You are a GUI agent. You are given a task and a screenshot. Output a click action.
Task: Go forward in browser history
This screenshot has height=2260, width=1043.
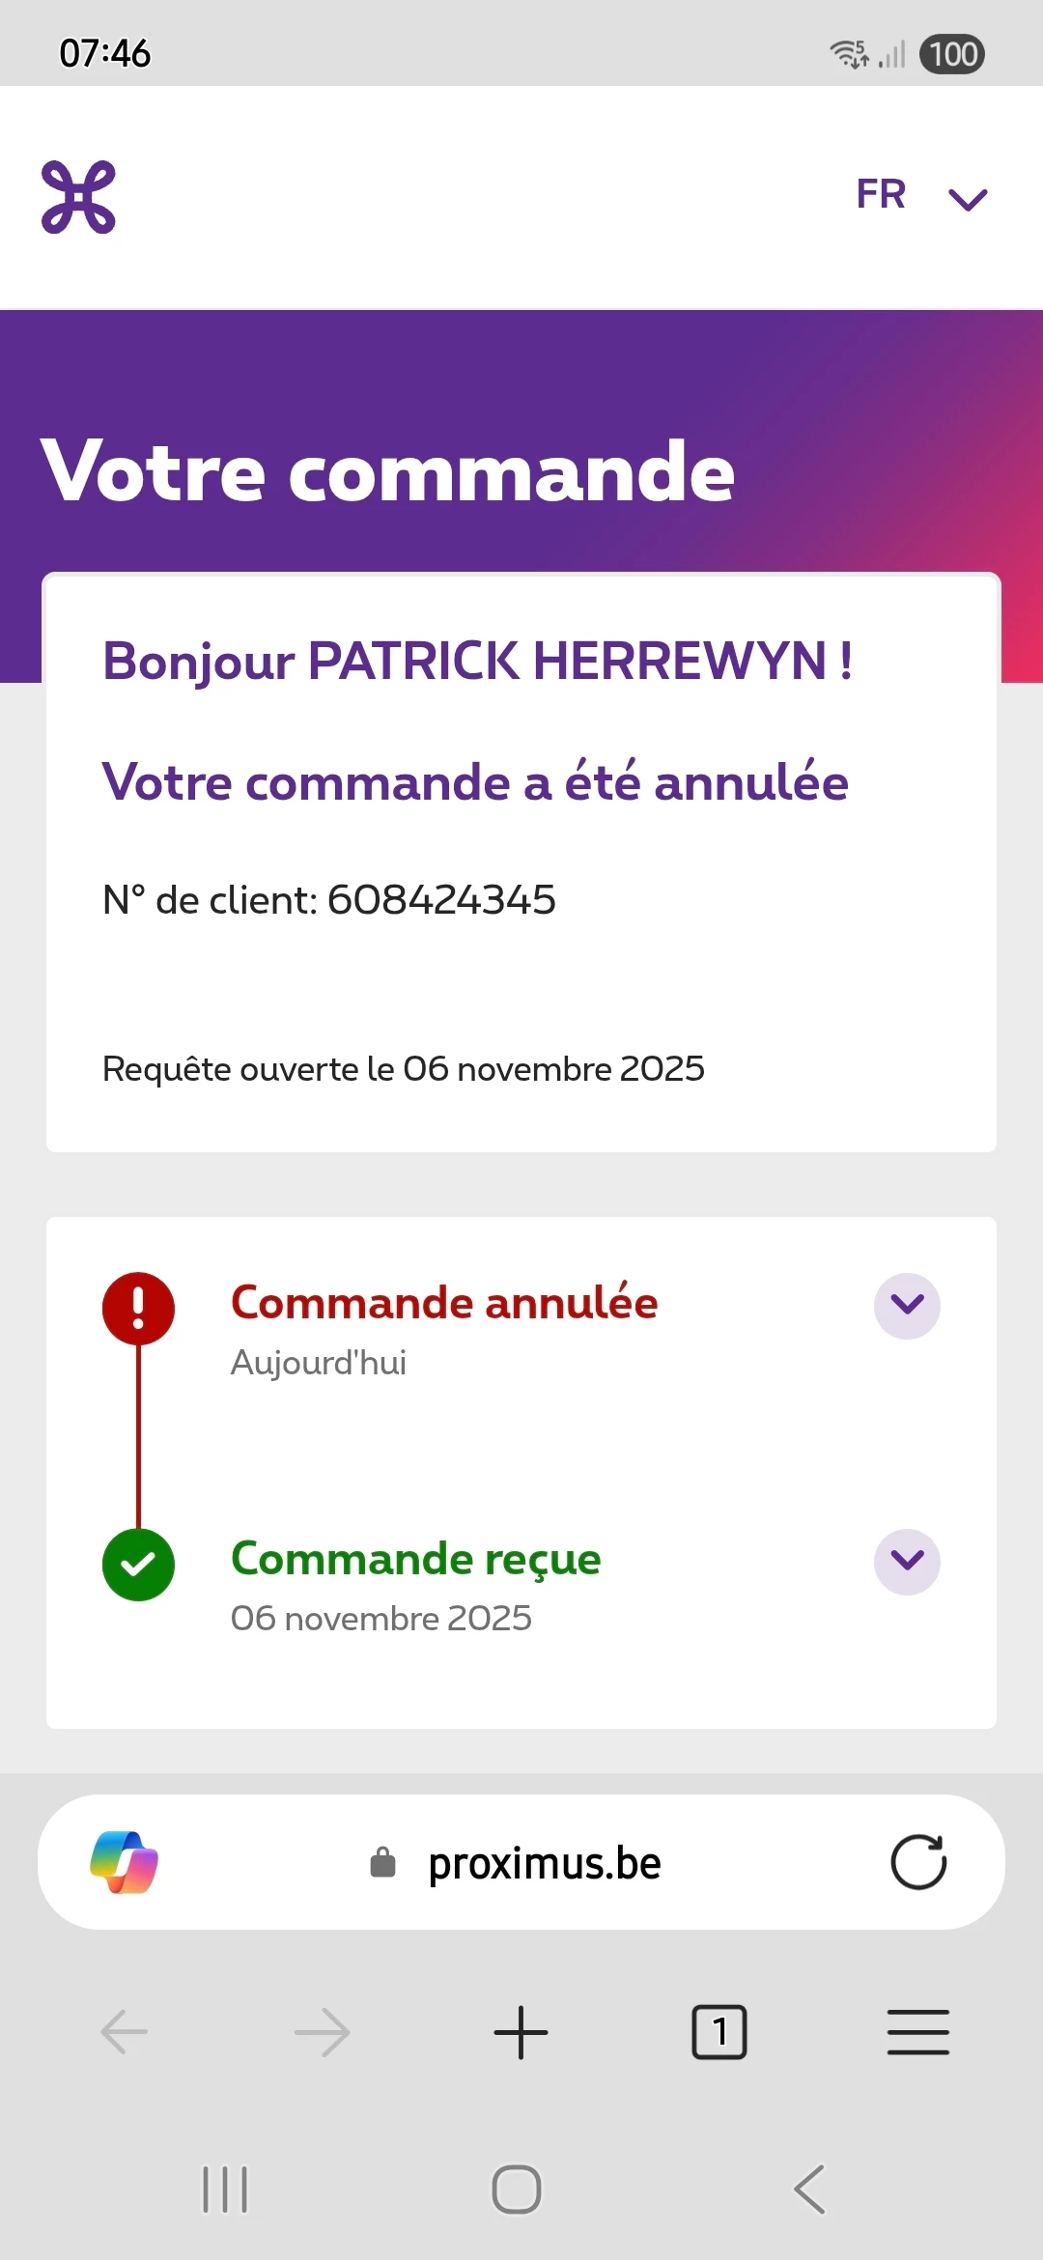point(323,2032)
